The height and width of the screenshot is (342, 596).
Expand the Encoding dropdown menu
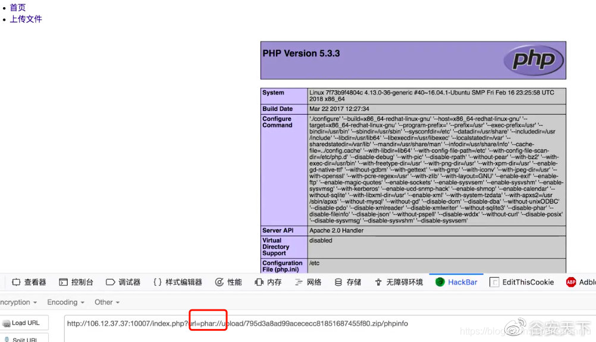66,302
